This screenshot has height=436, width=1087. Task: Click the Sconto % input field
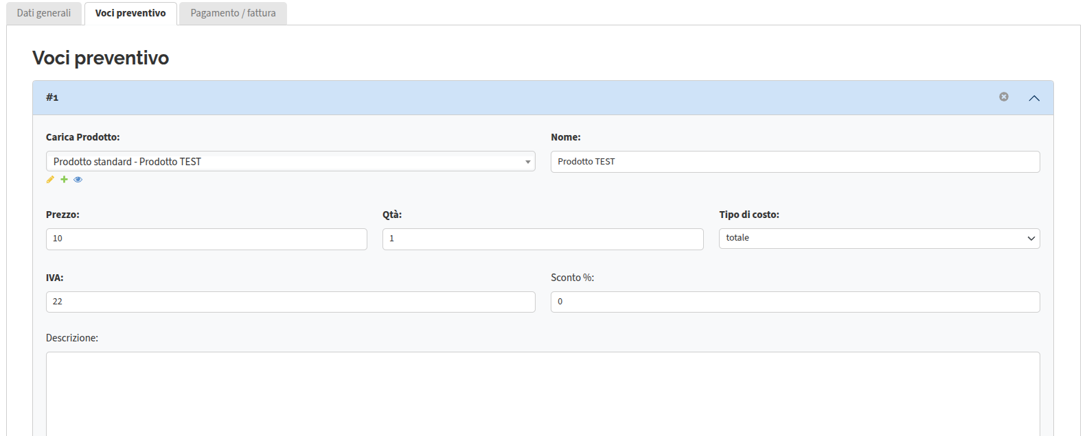[795, 302]
